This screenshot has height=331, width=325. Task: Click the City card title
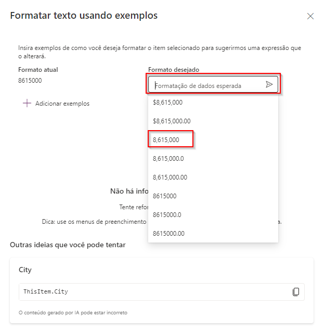[25, 270]
